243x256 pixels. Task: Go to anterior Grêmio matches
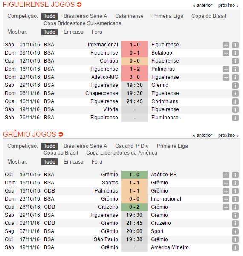pos(202,135)
